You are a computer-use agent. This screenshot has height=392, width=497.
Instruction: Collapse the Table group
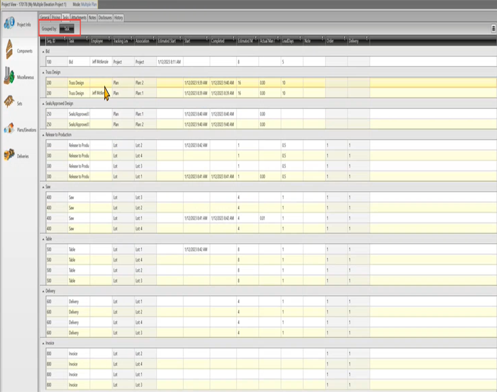click(43, 239)
